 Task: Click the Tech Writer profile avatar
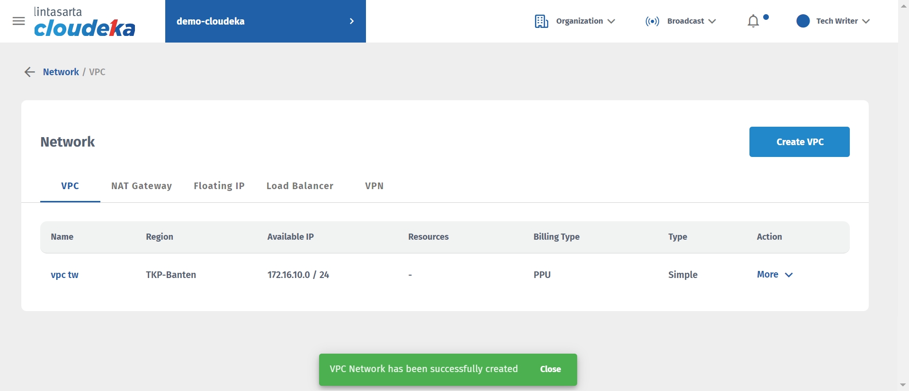[803, 21]
